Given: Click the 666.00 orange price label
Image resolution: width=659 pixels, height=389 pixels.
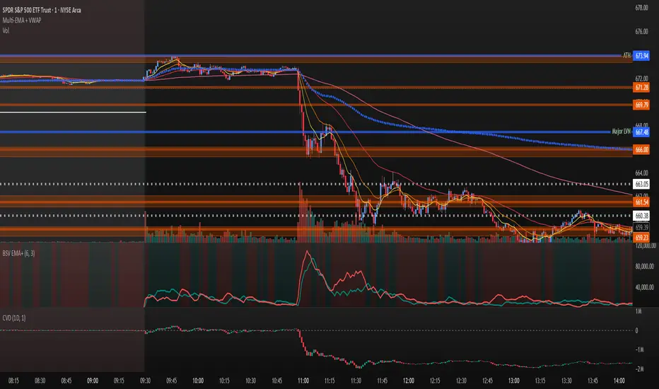Looking at the screenshot, I should pyautogui.click(x=641, y=150).
